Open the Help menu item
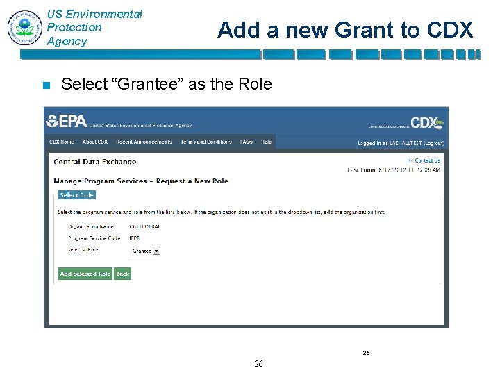The height and width of the screenshot is (375, 500). (266, 142)
